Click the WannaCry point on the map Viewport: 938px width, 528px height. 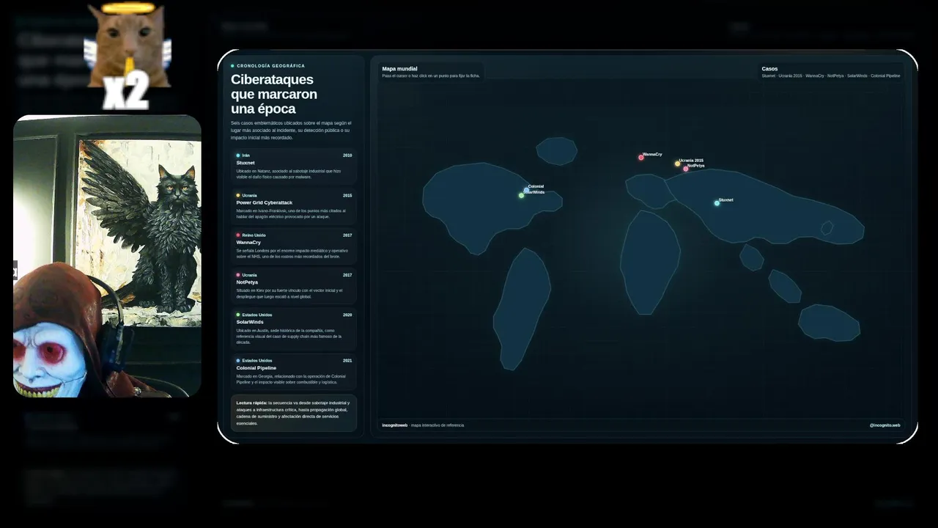641,157
